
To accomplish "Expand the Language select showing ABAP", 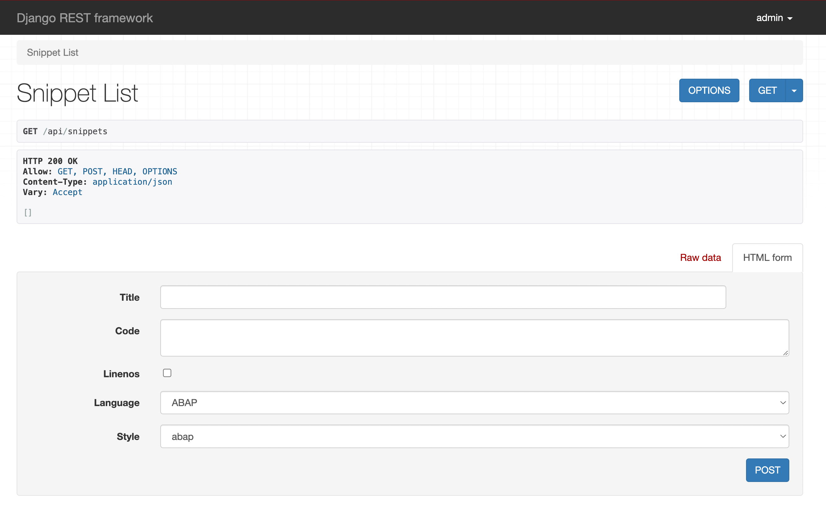I will [x=474, y=402].
